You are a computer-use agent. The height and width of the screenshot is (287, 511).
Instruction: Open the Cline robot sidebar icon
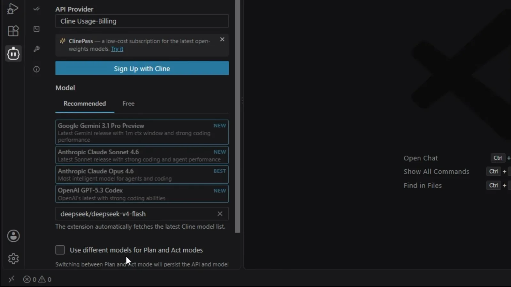point(13,53)
